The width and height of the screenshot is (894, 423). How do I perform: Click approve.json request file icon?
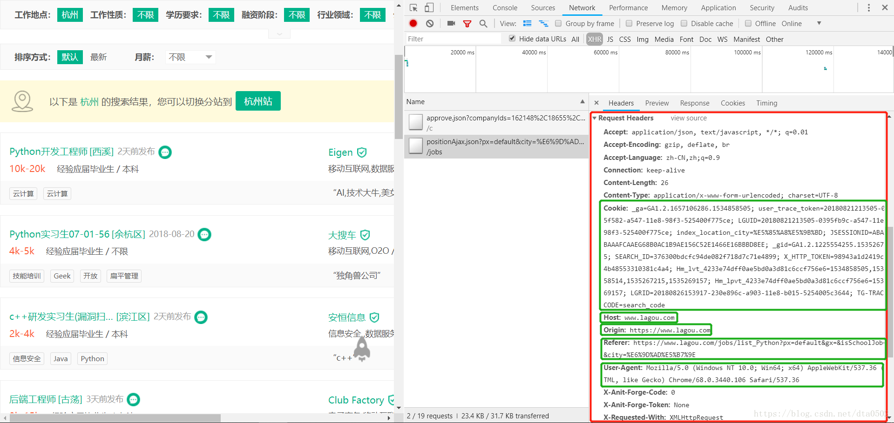coord(415,122)
